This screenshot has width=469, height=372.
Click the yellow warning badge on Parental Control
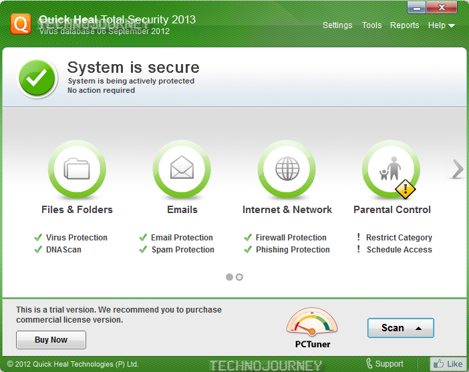[x=406, y=189]
